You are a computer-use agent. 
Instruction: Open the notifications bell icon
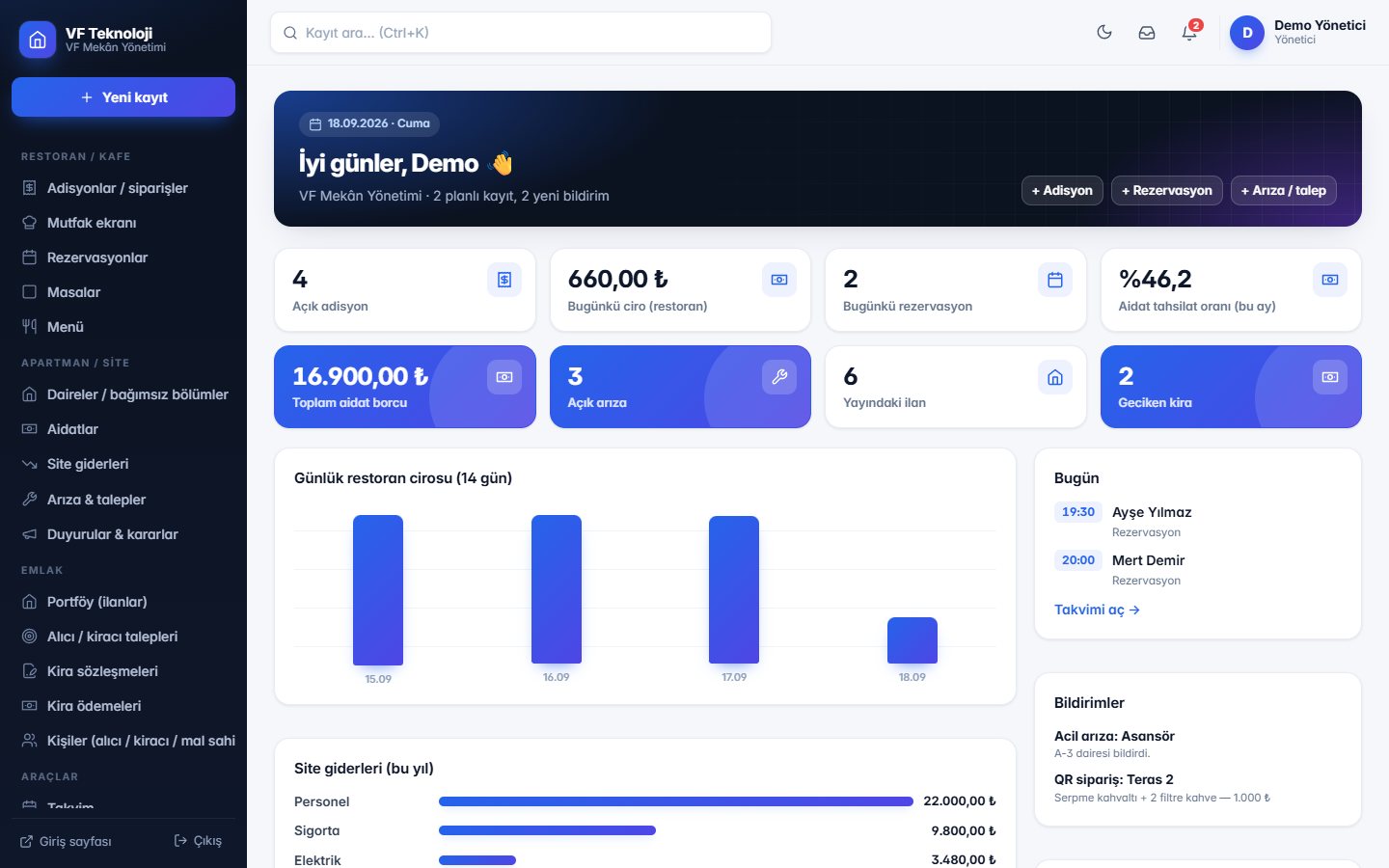[x=1189, y=32]
